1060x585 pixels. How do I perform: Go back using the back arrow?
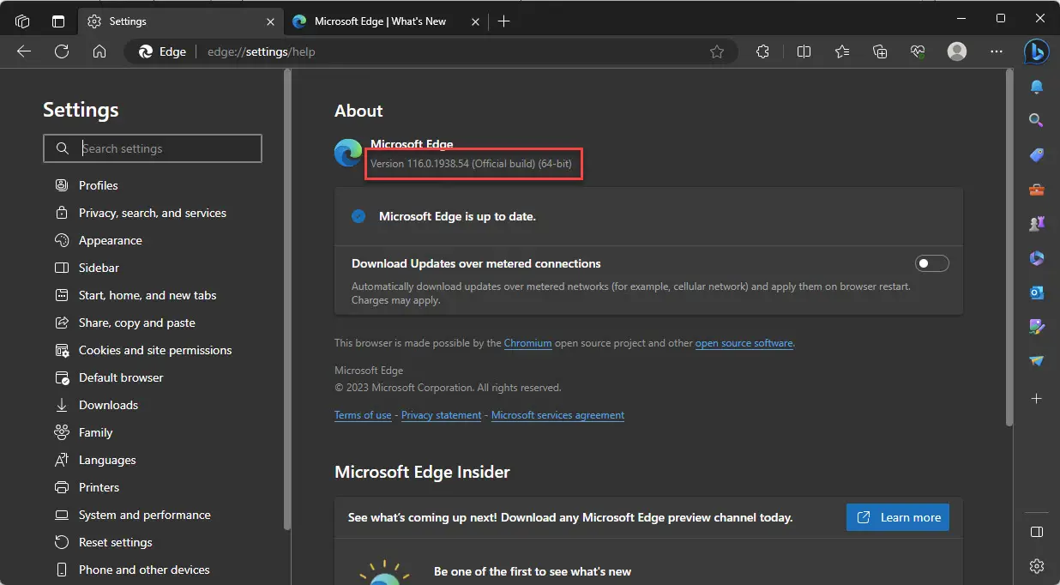coord(24,51)
